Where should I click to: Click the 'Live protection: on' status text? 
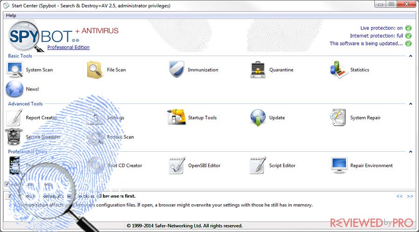(x=381, y=28)
